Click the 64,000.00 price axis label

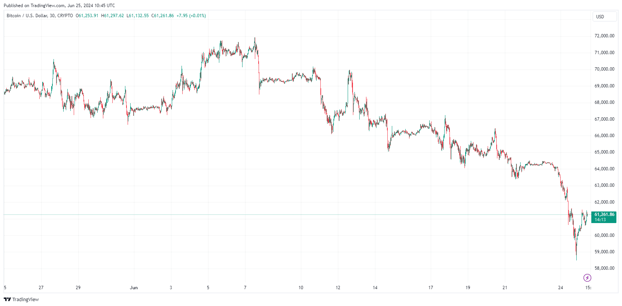(604, 169)
